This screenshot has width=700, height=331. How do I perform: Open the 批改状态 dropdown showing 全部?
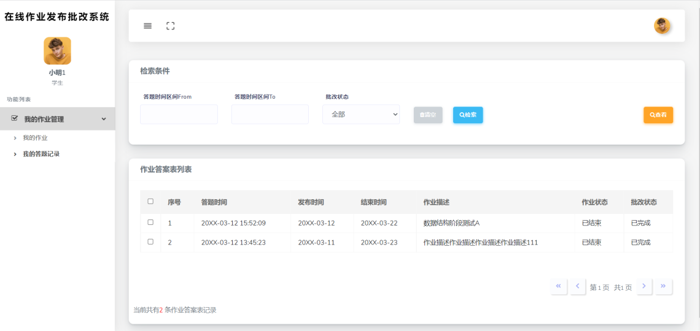pos(361,115)
